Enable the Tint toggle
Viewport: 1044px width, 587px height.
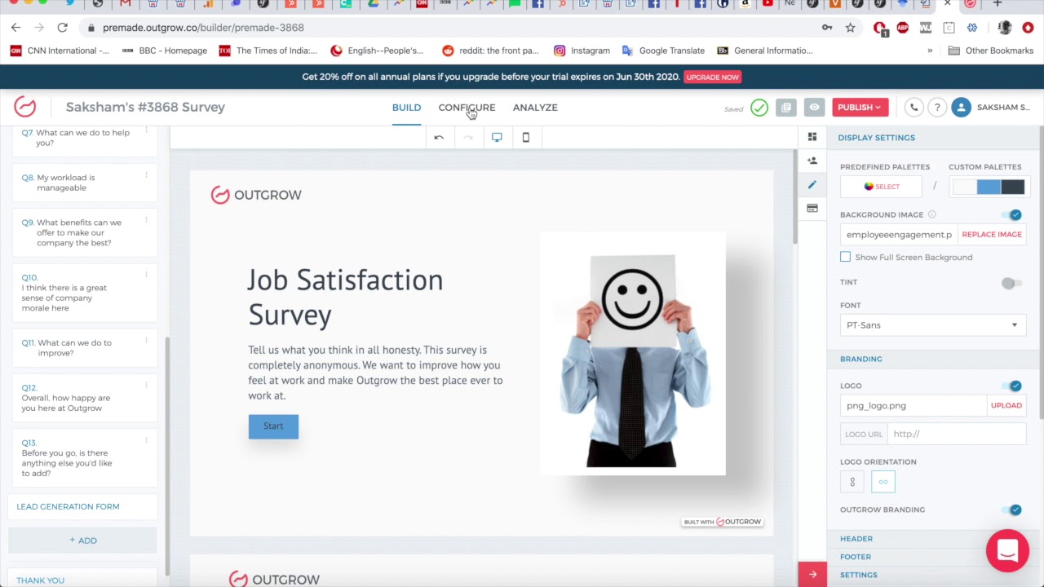[1011, 283]
